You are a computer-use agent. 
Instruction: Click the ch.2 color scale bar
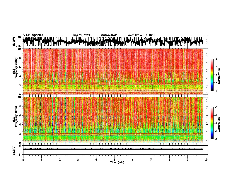pyautogui.click(x=212, y=123)
